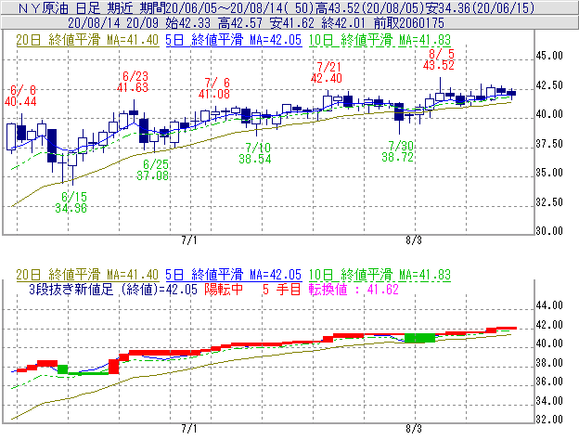
Task: Click the 7/6 41.08 high price label
Action: tap(214, 88)
